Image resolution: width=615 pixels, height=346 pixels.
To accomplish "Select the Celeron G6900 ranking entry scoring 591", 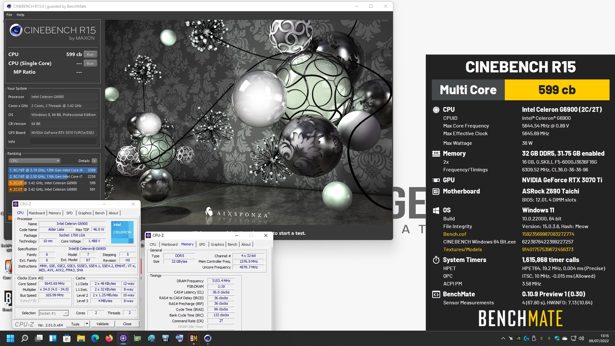I will tap(53, 189).
